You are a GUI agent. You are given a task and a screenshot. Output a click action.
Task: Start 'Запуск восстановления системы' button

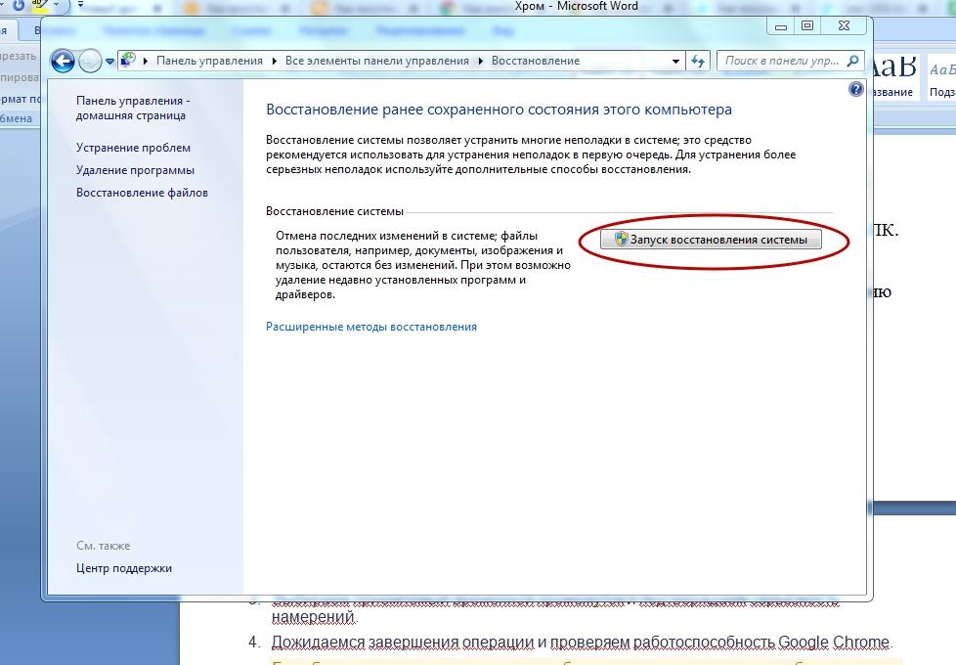711,240
